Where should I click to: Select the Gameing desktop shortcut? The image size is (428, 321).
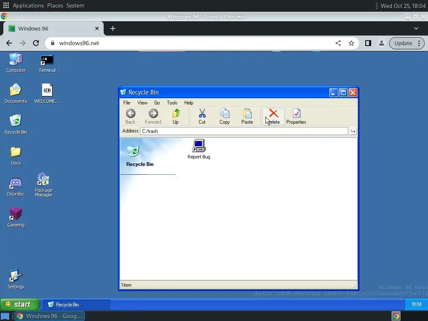(x=16, y=217)
